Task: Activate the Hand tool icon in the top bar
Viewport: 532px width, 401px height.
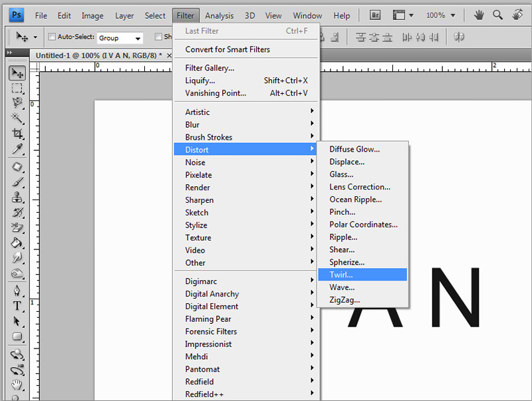Action: tap(479, 15)
